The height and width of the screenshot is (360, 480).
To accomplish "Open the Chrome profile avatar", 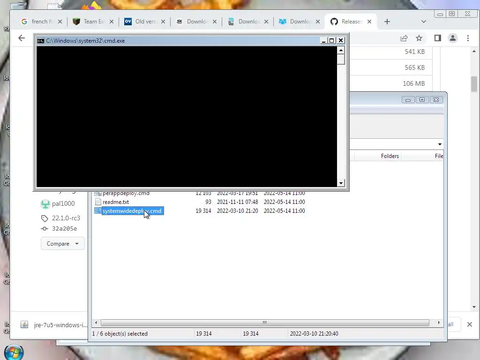I will (453, 38).
